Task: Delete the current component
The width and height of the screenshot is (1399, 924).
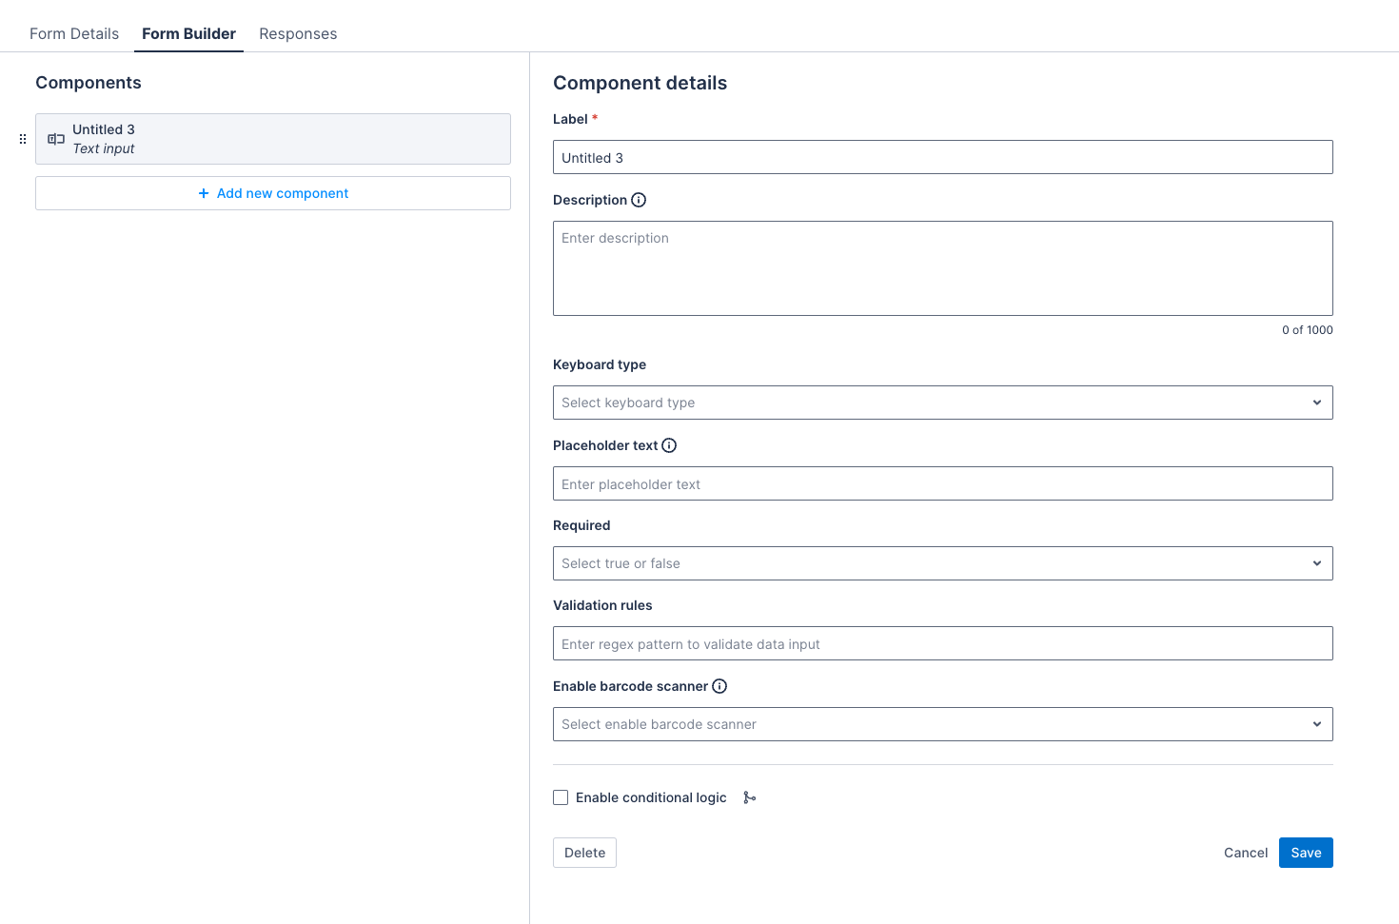Action: coord(583,852)
